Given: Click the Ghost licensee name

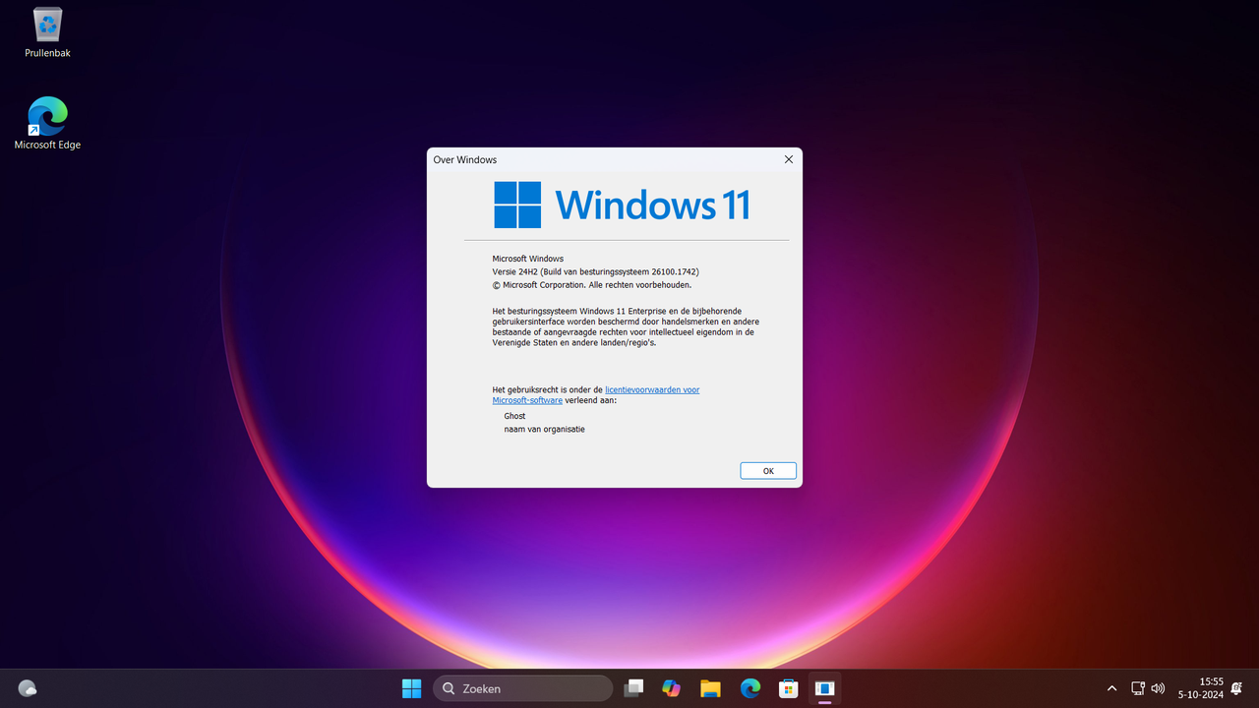Looking at the screenshot, I should point(514,416).
